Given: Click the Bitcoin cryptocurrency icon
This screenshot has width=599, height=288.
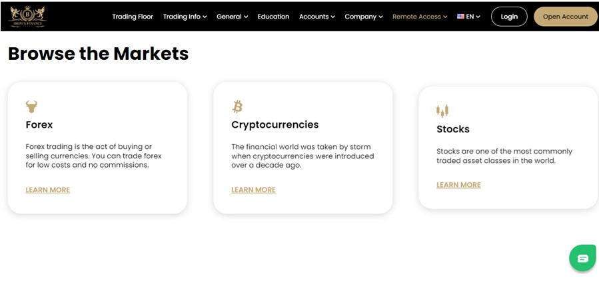Looking at the screenshot, I should click(x=237, y=106).
